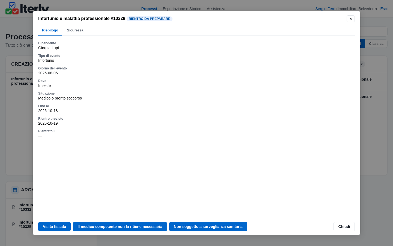Open Esportazione e Storico in the navigation
Screen dimensions: 393x246
point(182,9)
